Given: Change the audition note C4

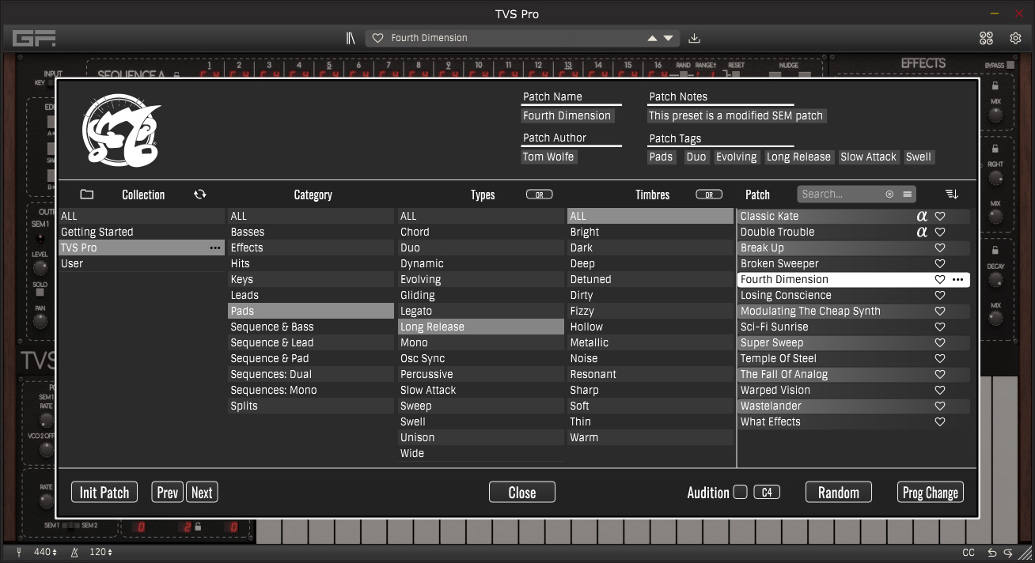Looking at the screenshot, I should [x=767, y=492].
